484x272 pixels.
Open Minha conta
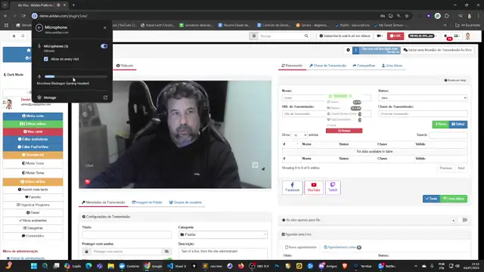(x=33, y=116)
